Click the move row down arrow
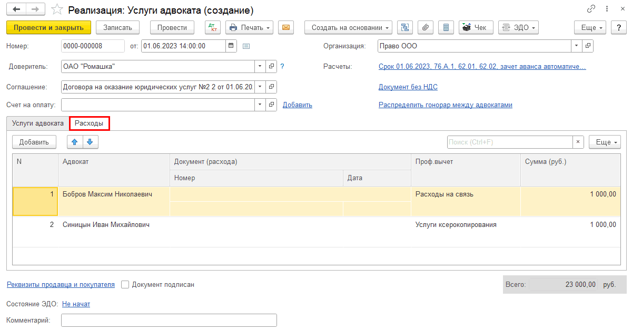The image size is (632, 331). tap(90, 142)
